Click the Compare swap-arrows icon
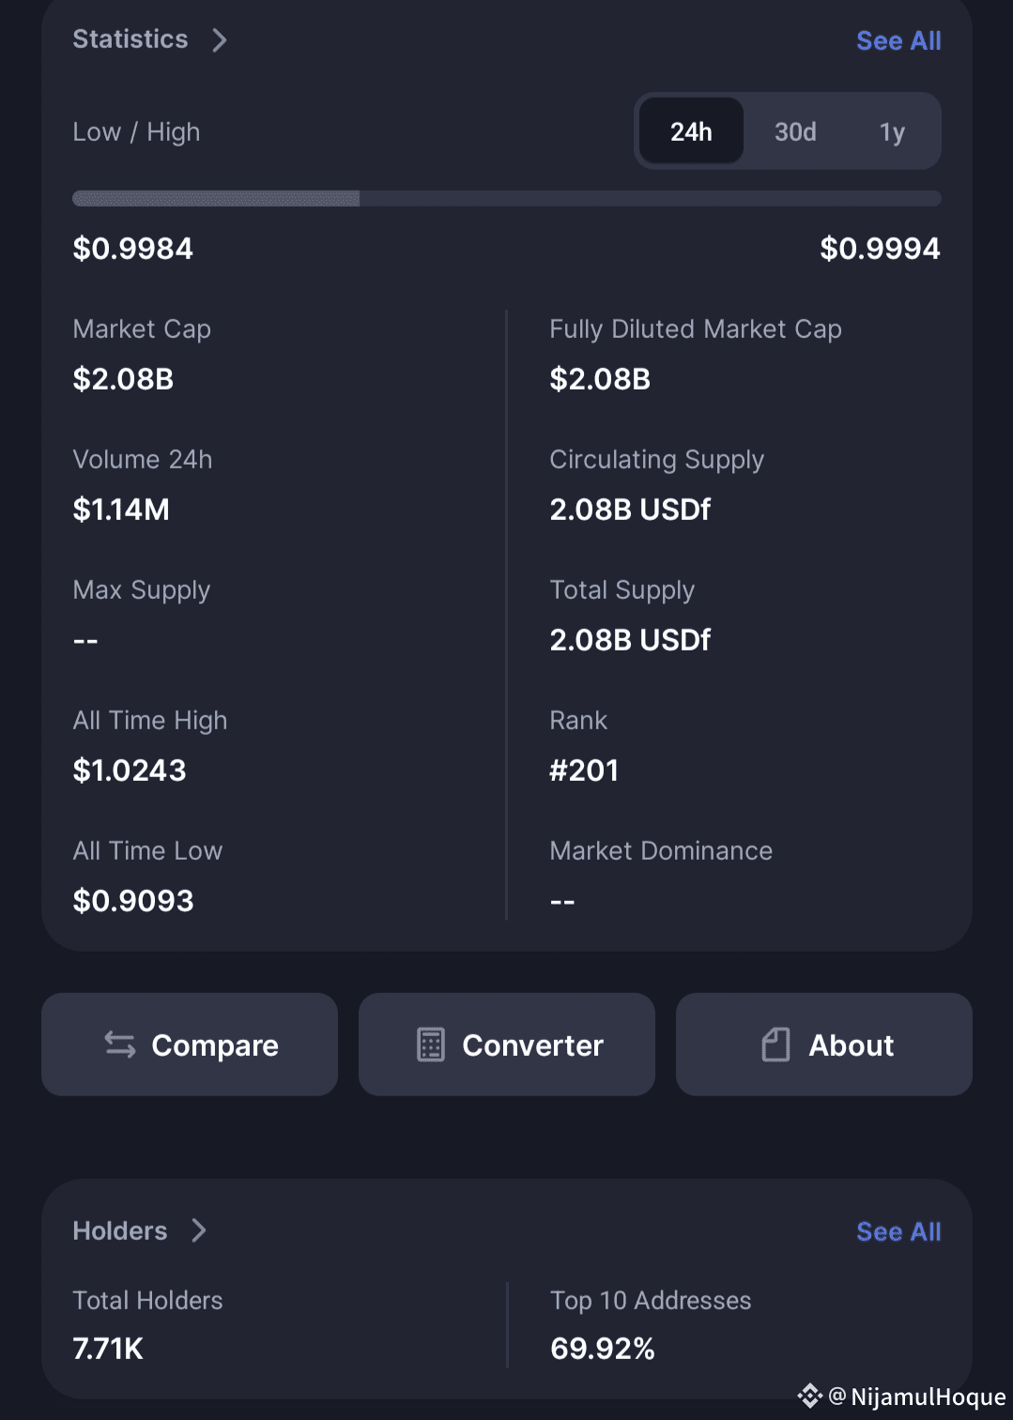 (x=120, y=1045)
